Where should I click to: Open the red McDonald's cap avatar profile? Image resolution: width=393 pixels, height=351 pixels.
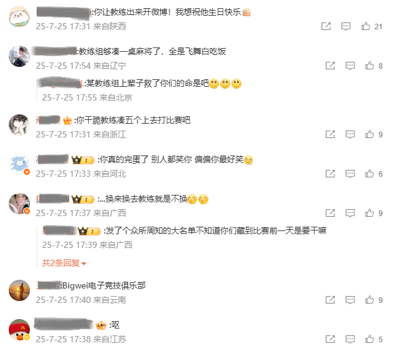coord(19,330)
